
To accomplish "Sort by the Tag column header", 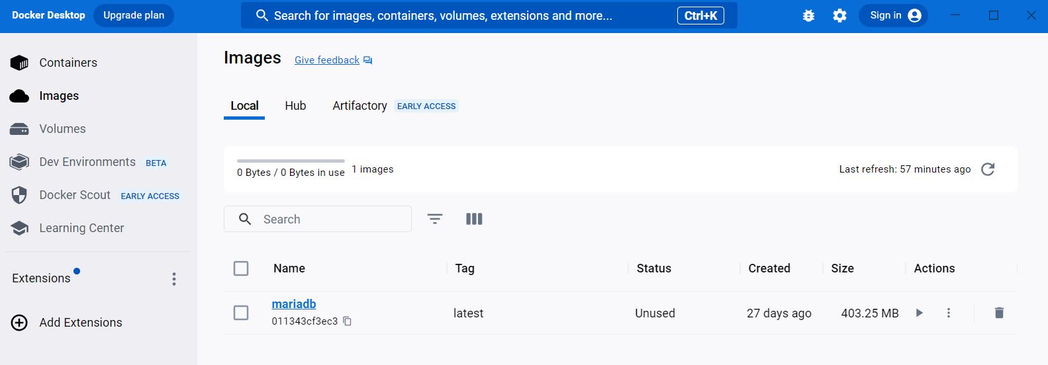I will click(465, 268).
